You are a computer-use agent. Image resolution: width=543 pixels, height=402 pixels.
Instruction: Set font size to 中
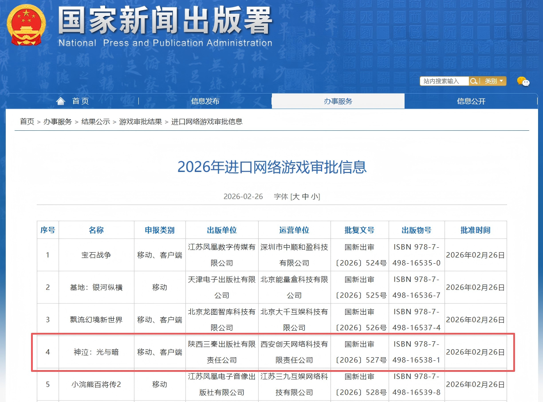(x=305, y=196)
